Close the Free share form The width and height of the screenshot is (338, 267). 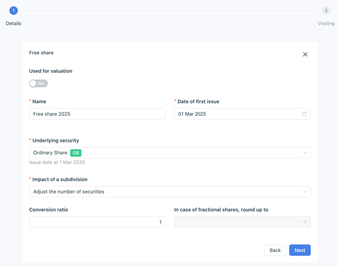(305, 55)
